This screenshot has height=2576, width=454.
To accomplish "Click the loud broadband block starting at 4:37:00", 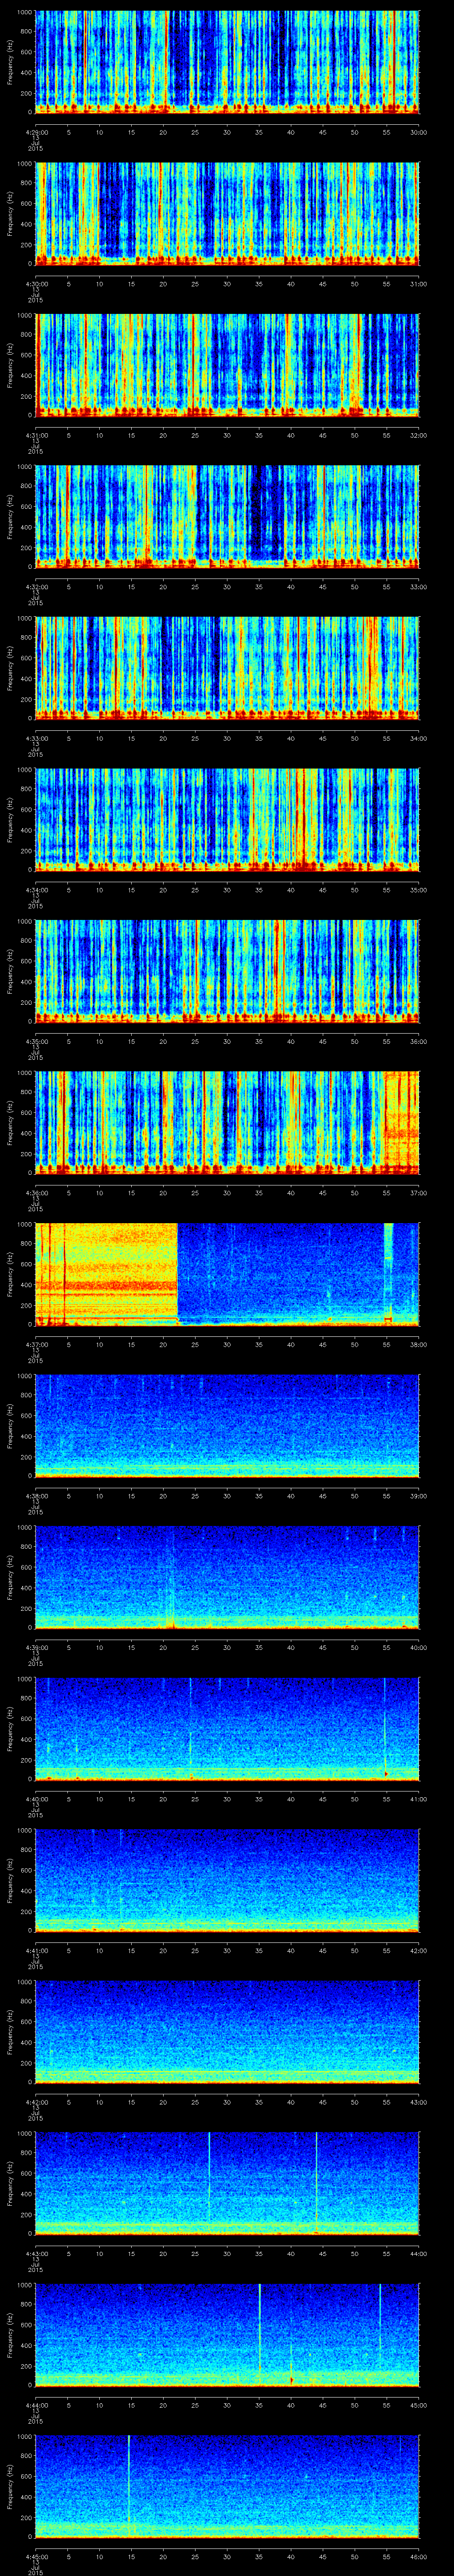I will click(107, 1274).
